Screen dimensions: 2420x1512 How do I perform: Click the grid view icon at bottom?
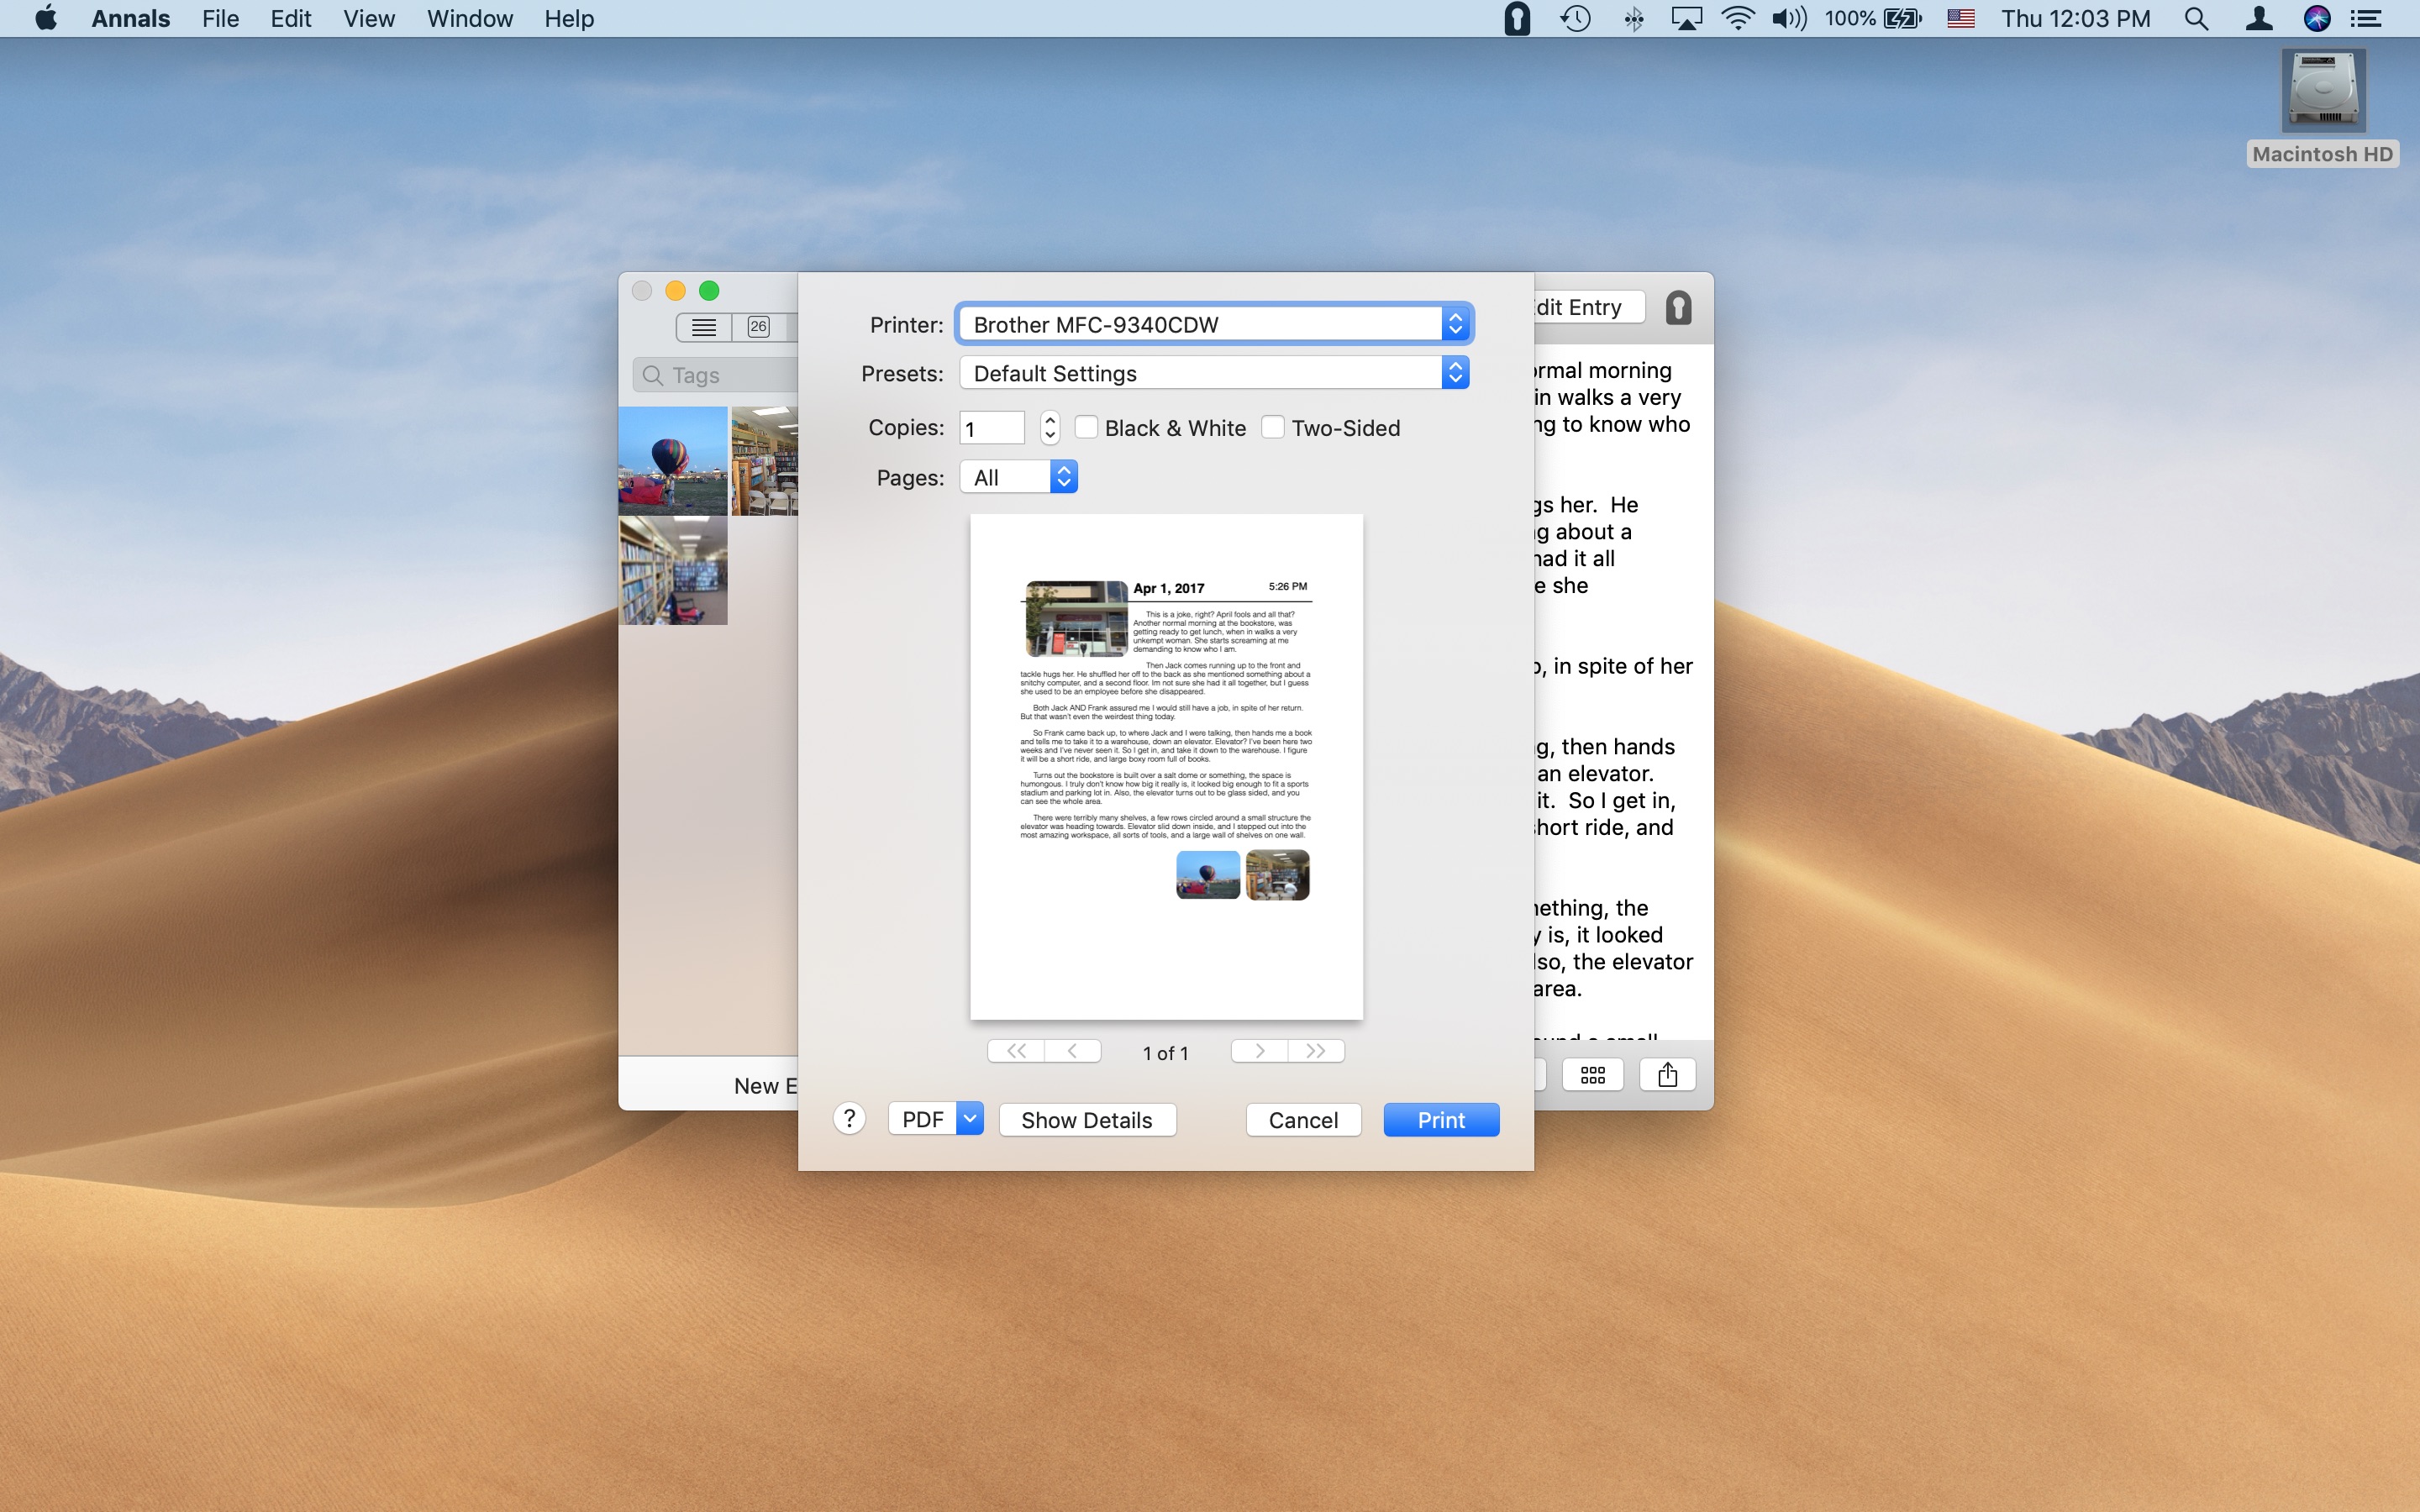coord(1592,1075)
